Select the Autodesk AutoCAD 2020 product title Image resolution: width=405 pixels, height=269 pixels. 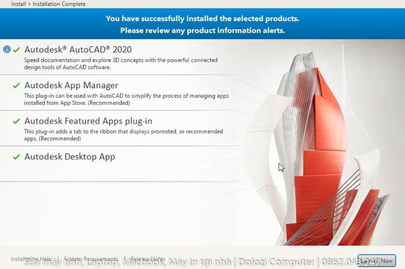(x=78, y=49)
